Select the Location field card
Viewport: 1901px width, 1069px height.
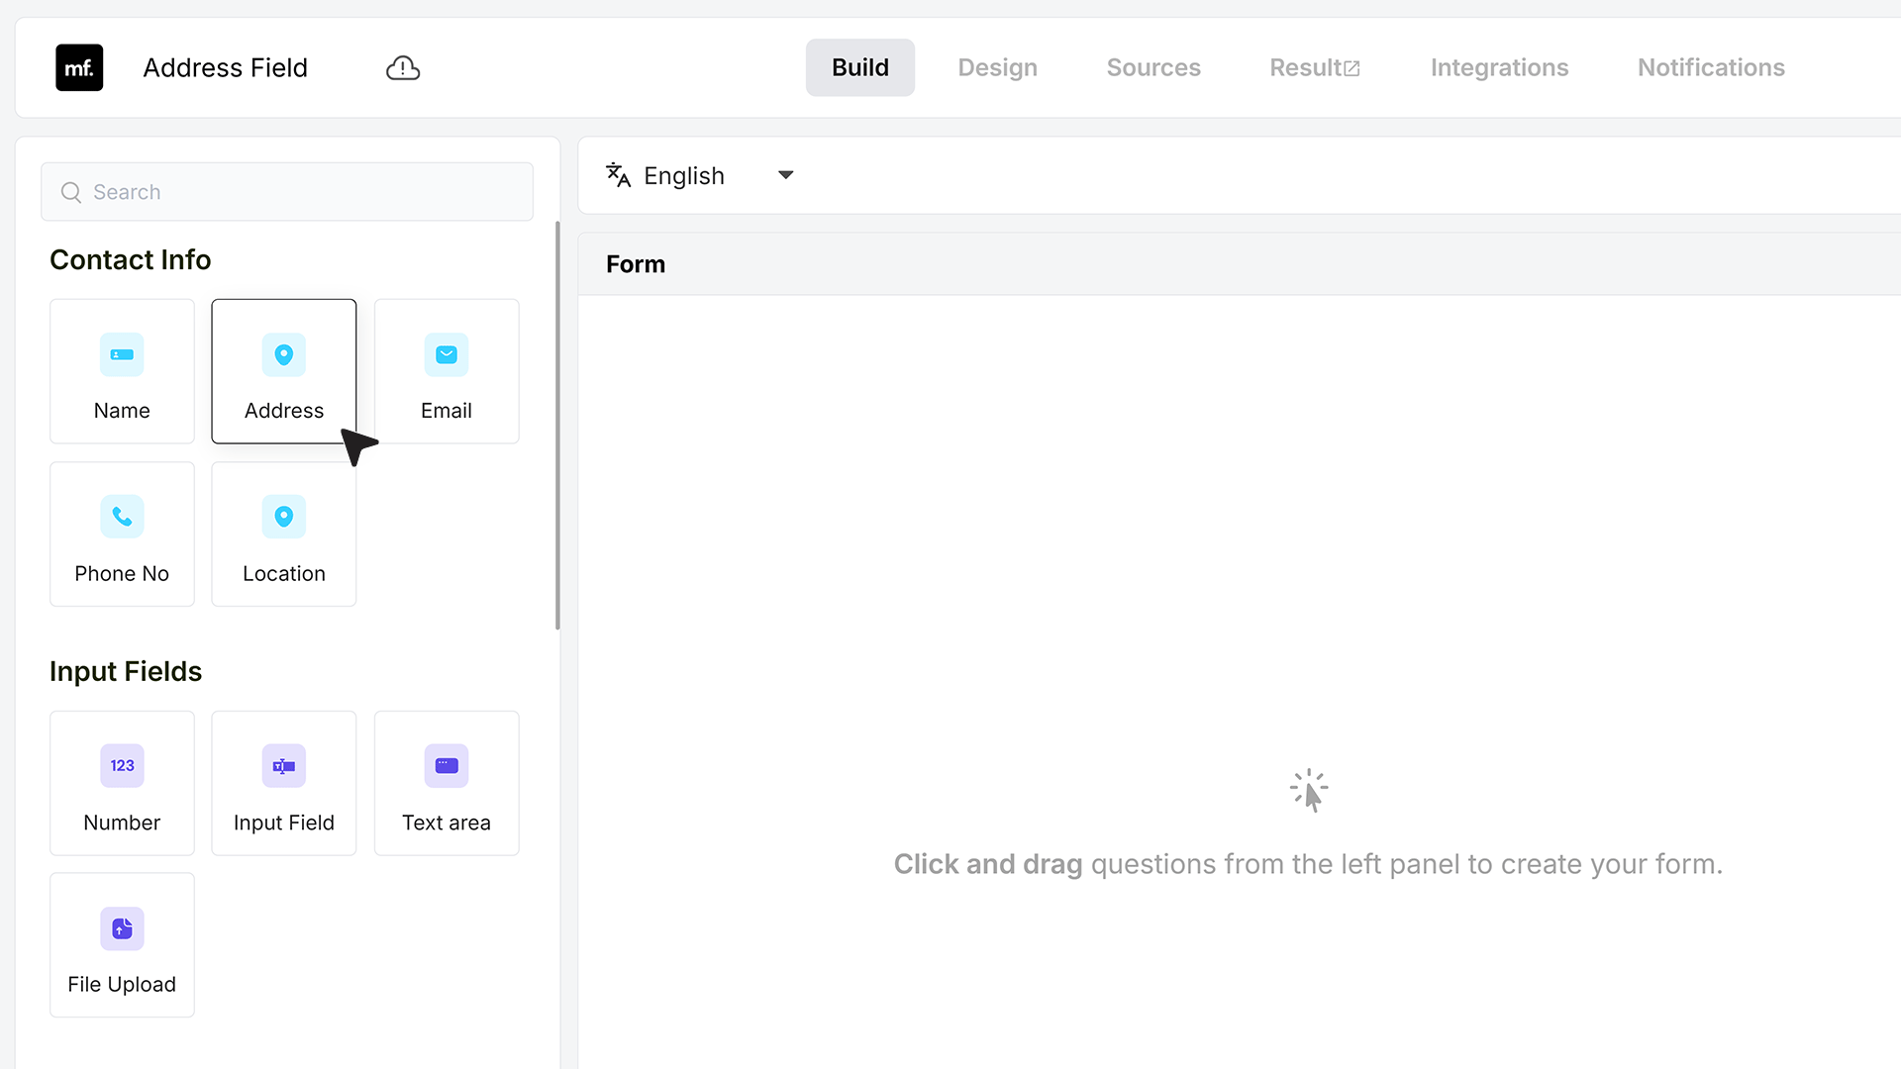284,534
